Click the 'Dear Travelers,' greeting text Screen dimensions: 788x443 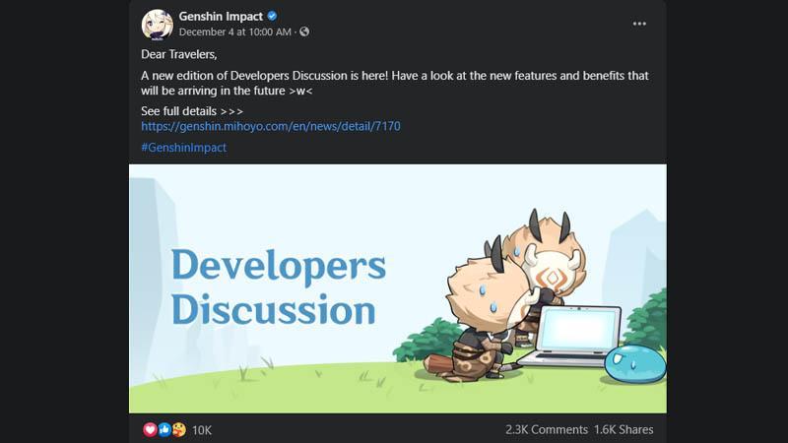point(179,54)
